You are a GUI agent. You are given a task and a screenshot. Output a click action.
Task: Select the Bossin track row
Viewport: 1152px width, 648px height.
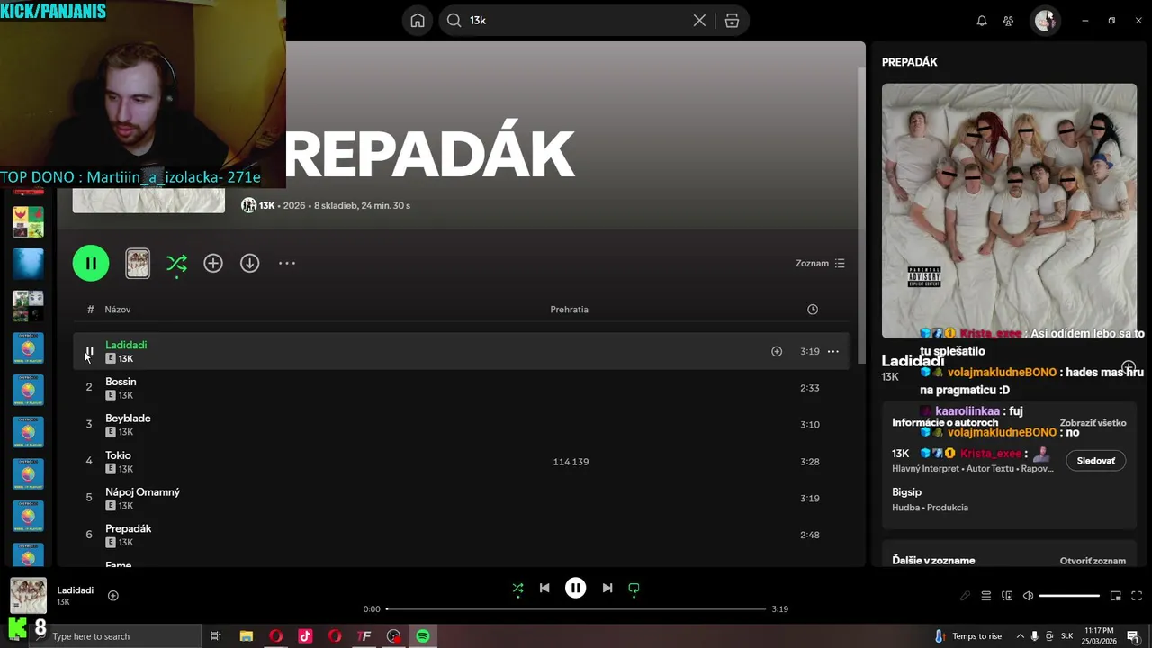pyautogui.click(x=461, y=388)
